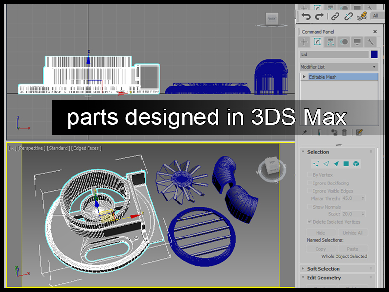The height and width of the screenshot is (292, 389).
Task: Click the Edit Geometry rollout drag handle
Action: (371, 277)
